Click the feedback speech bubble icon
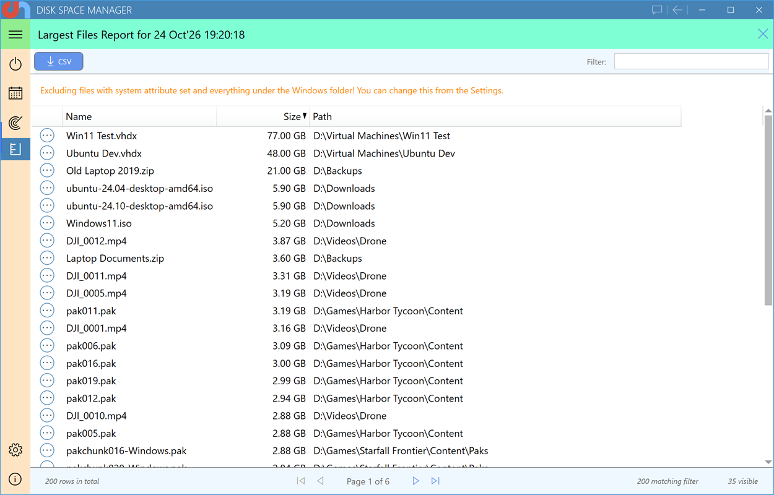The image size is (774, 495). click(x=657, y=10)
